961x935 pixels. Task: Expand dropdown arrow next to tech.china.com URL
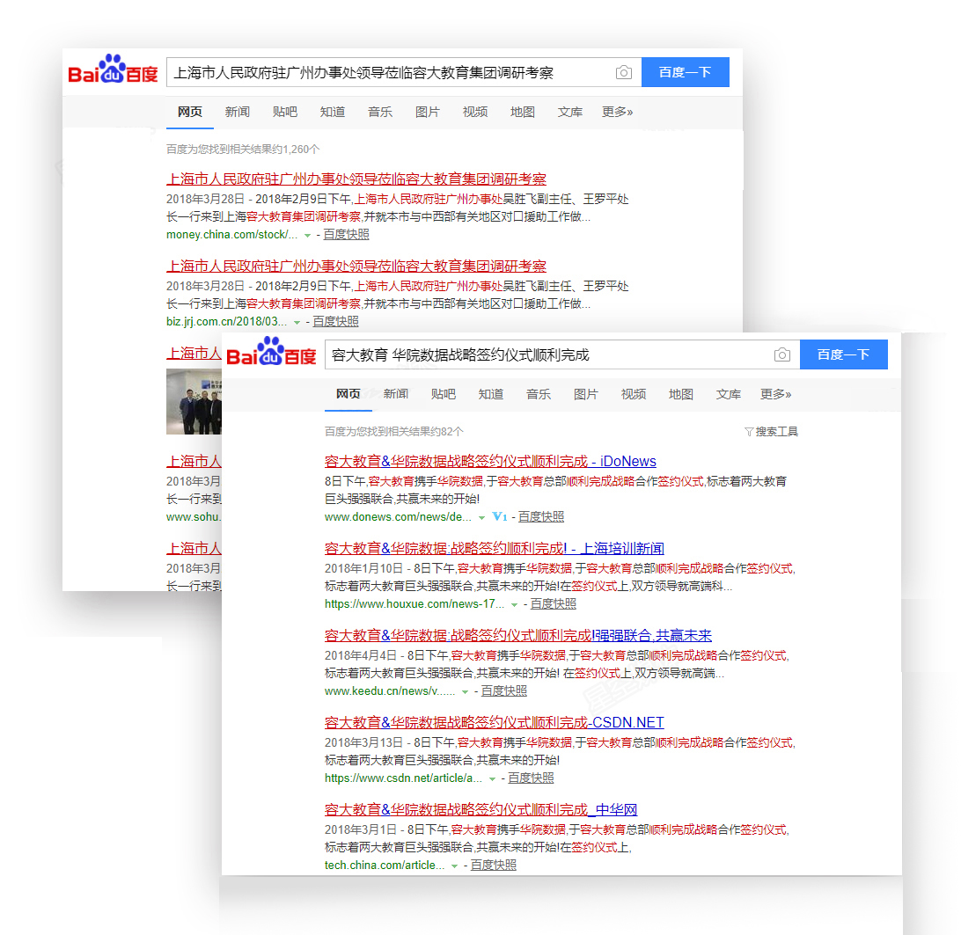point(455,866)
